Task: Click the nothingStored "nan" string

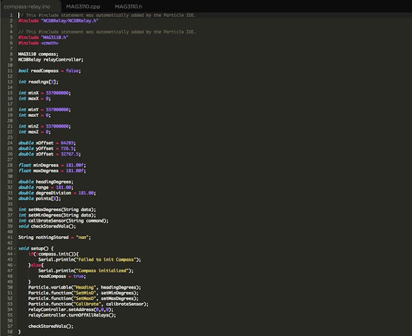Action: click(83, 237)
